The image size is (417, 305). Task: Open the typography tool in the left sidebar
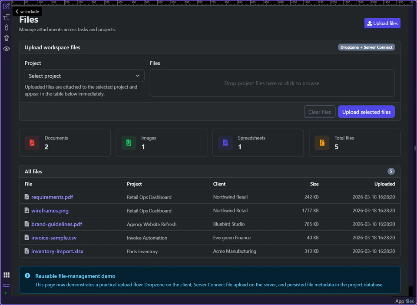click(6, 17)
